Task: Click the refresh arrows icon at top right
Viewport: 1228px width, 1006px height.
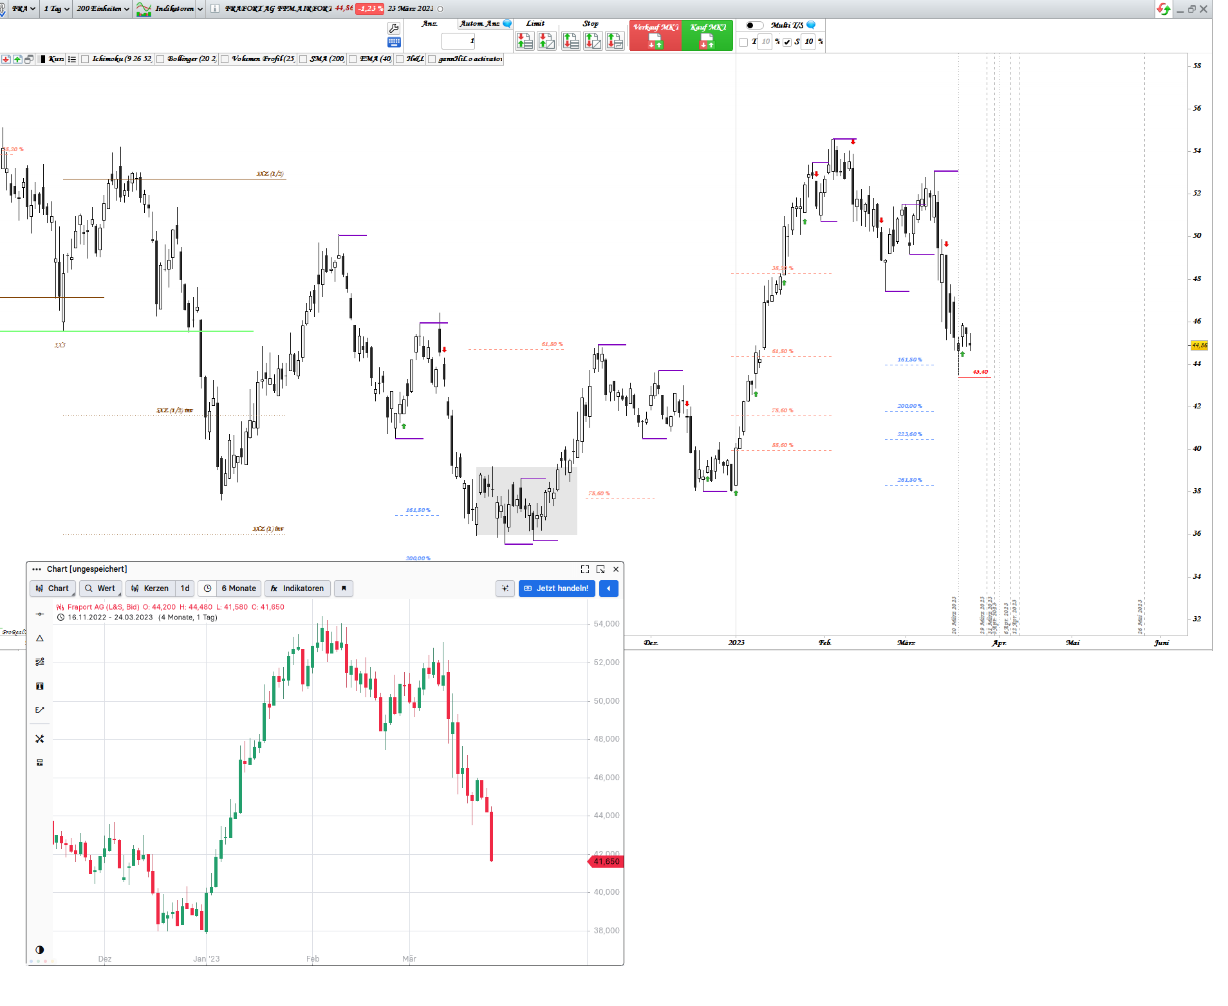Action: [x=1163, y=9]
